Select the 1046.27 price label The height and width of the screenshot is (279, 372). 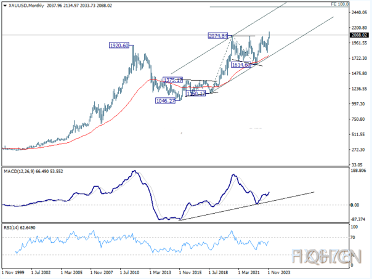pos(165,101)
